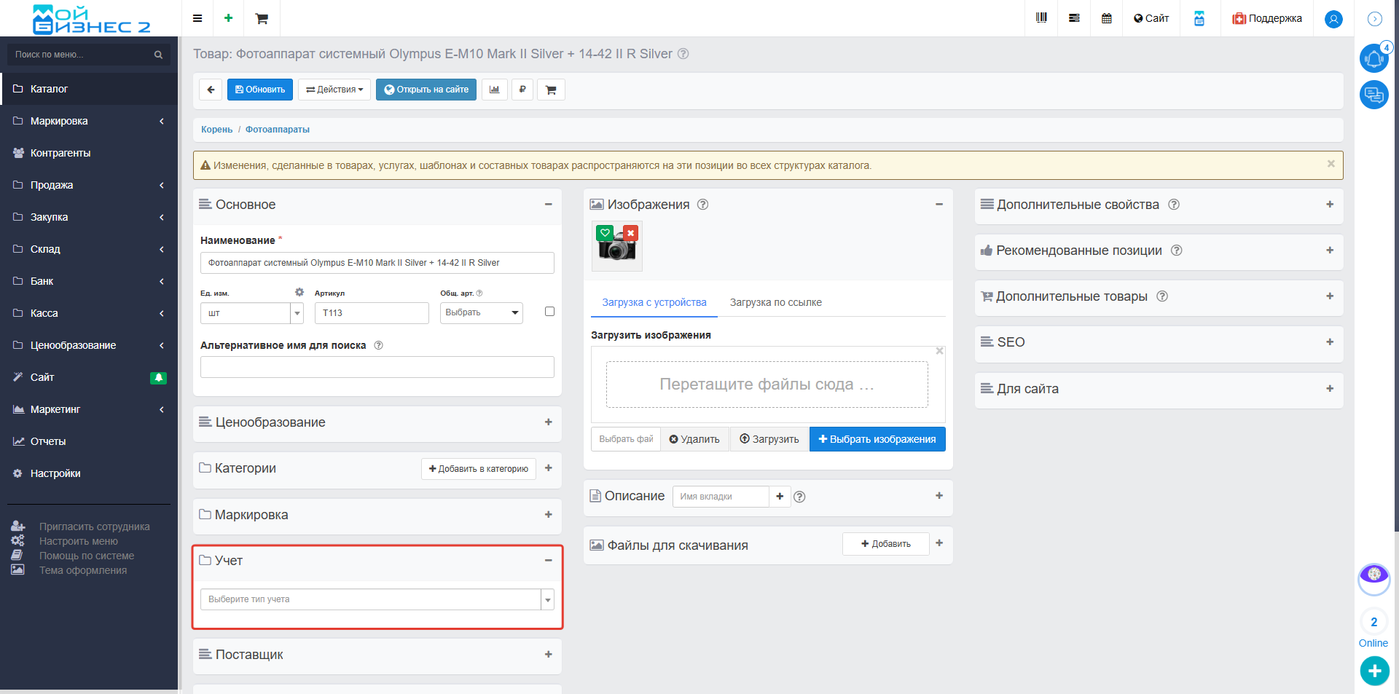
Task: Open Каталог menu item
Action: point(89,89)
